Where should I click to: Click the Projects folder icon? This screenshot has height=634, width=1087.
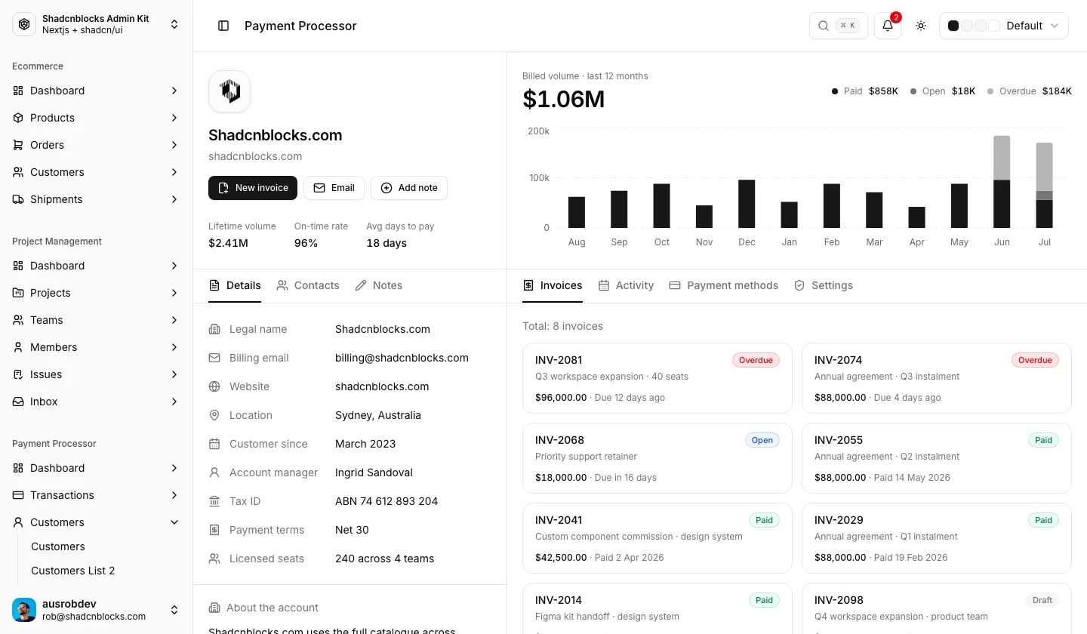click(x=18, y=293)
